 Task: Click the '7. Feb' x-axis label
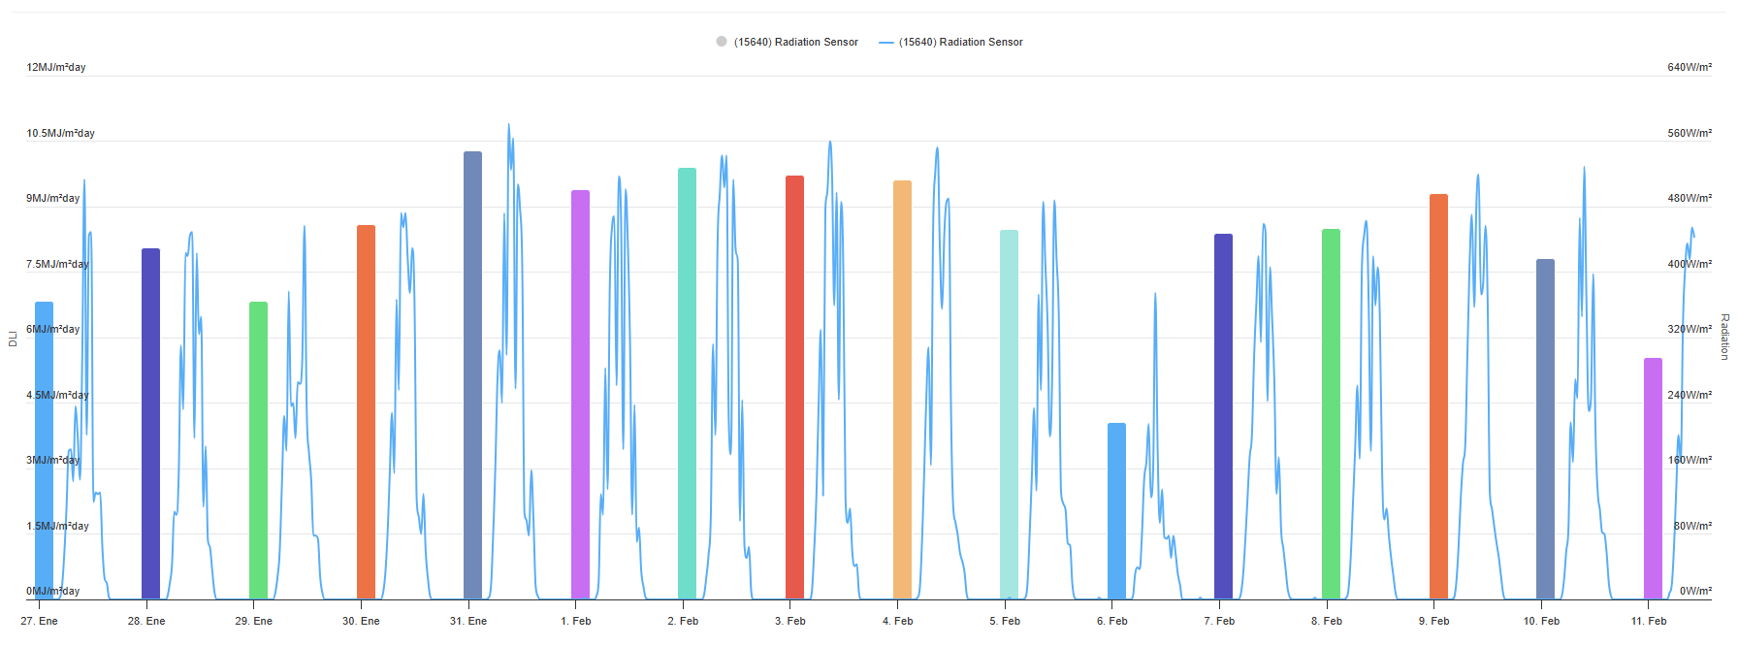1219,621
